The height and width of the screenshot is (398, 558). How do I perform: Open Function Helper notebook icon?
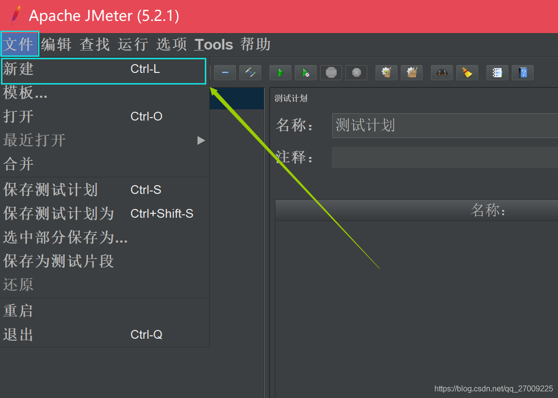point(498,72)
